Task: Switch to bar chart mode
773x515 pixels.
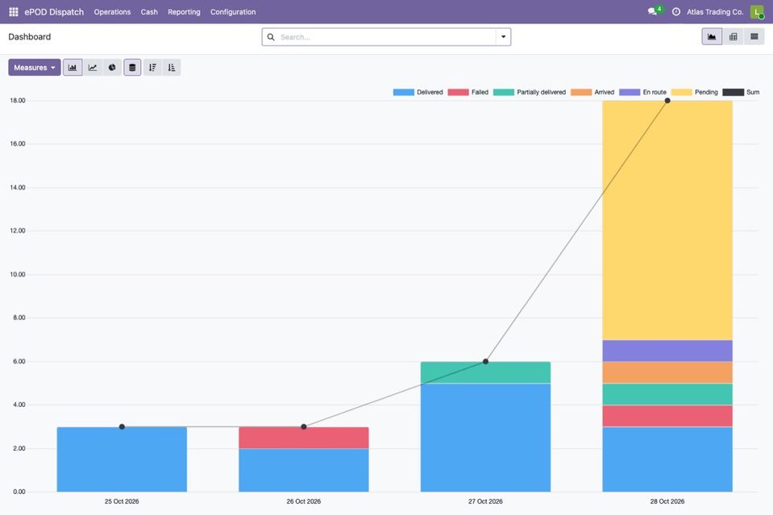Action: pyautogui.click(x=73, y=68)
